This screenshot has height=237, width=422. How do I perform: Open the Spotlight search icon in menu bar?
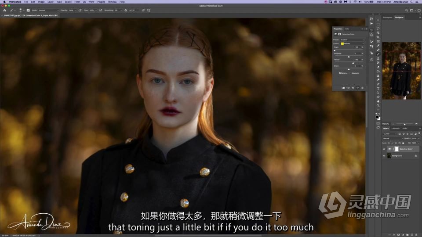[x=411, y=2]
